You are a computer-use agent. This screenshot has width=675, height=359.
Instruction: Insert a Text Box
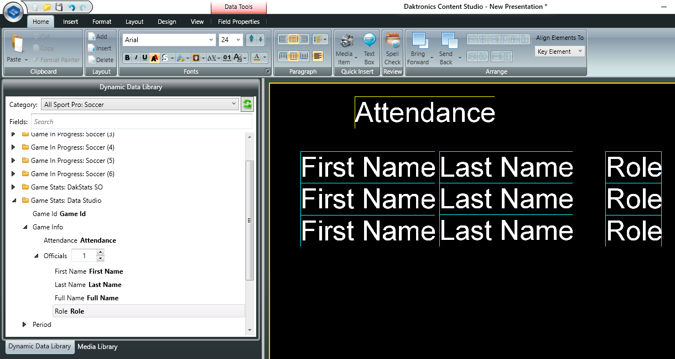369,42
